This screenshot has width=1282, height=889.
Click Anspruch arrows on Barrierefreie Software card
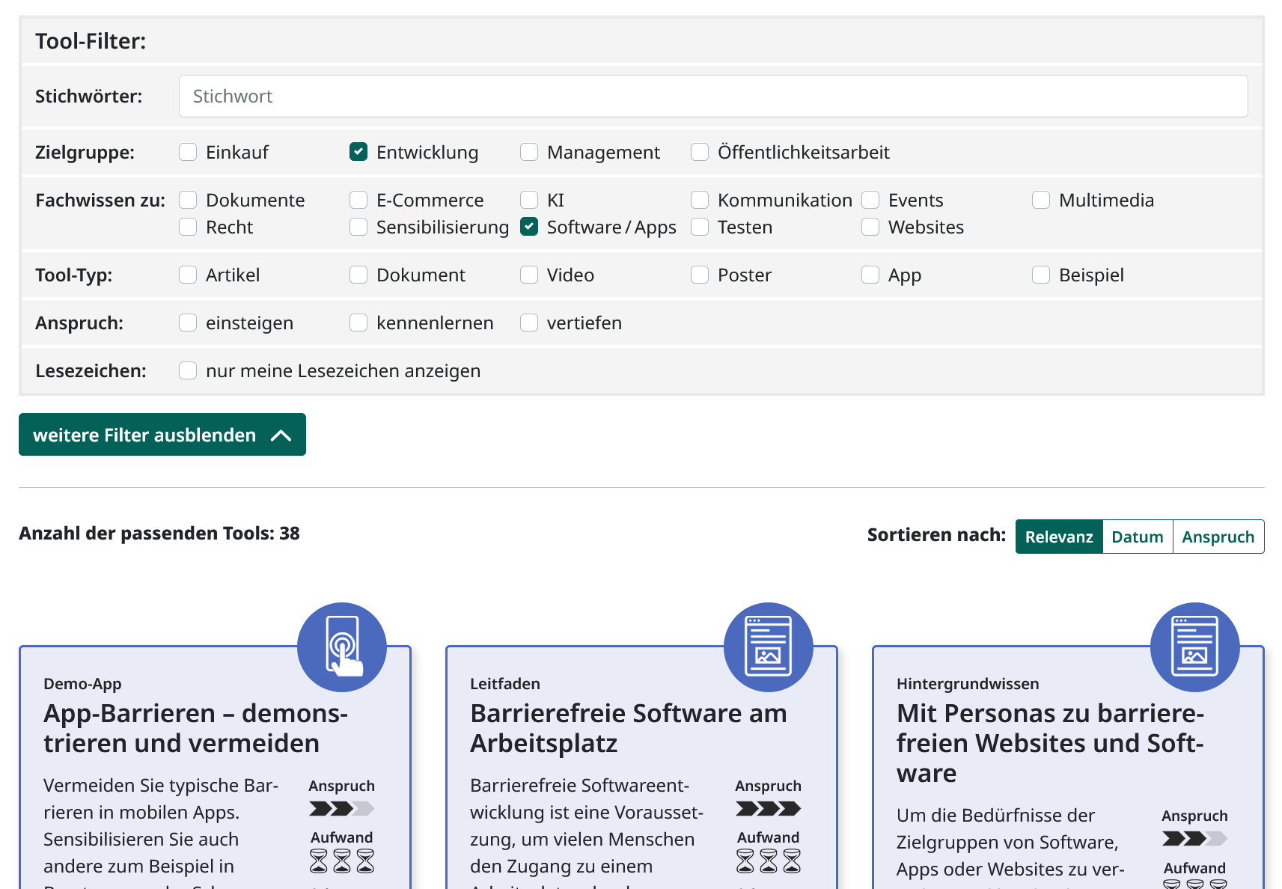point(769,808)
